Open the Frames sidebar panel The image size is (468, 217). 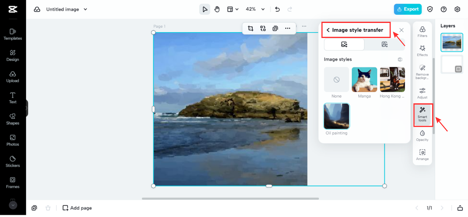click(x=13, y=182)
